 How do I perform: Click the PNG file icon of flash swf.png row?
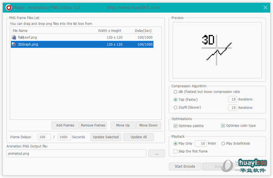[14, 37]
